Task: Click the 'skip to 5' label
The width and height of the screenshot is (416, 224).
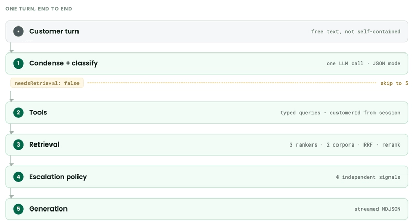Action: (x=394, y=83)
